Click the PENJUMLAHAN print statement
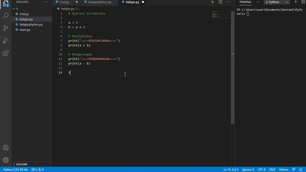Screen dimensions: 306x172 point(94,41)
